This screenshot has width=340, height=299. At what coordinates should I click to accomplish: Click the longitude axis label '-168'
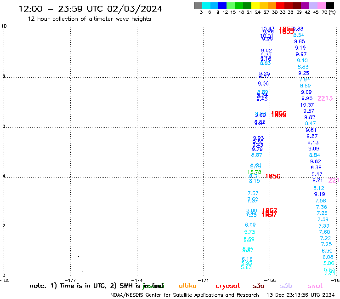(x=270, y=281)
